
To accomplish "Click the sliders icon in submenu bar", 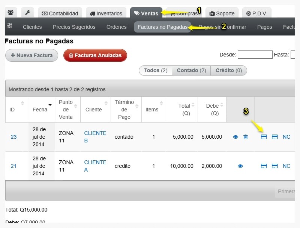I will (10, 25).
